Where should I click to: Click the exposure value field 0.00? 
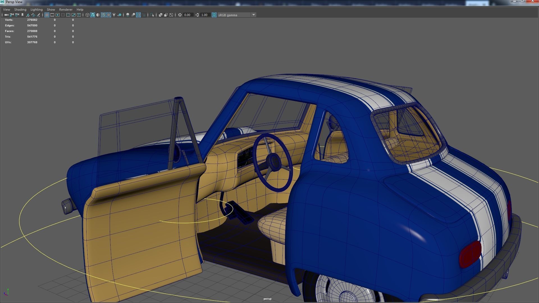click(x=188, y=15)
